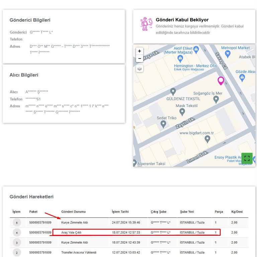The width and height of the screenshot is (257, 257).
Task: Zoom out on the map
Action: pos(140,59)
